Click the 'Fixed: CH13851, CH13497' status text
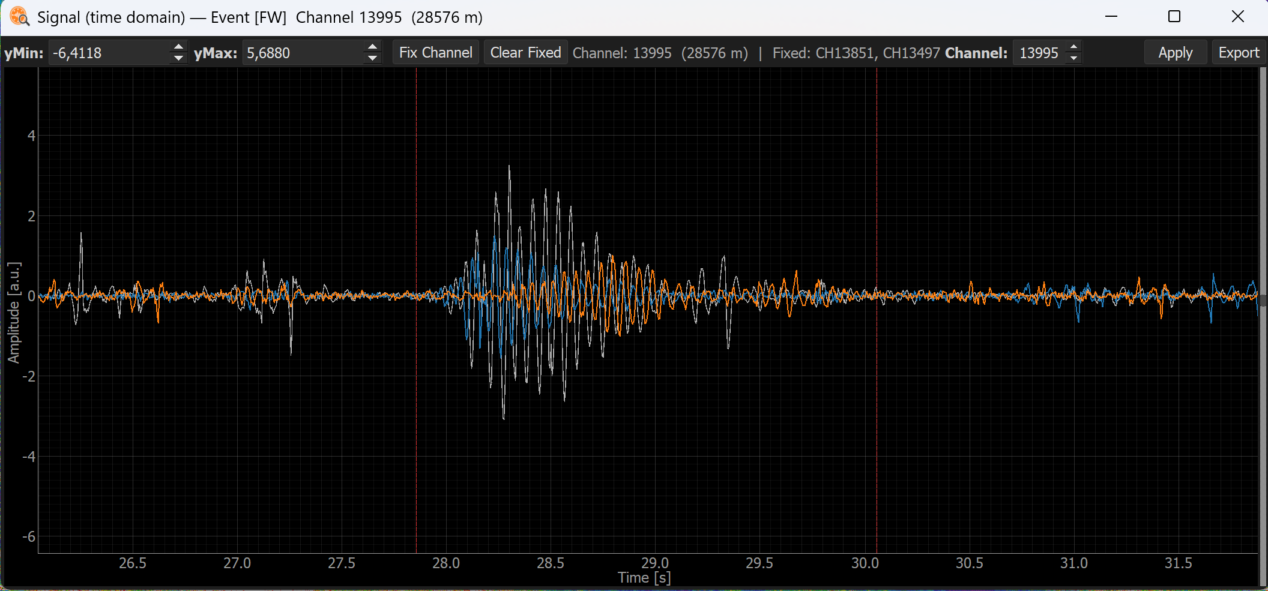Screen dimensions: 1268x591 856,53
